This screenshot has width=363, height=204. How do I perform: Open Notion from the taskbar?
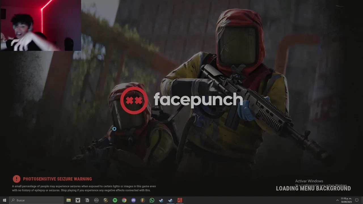pos(87,200)
